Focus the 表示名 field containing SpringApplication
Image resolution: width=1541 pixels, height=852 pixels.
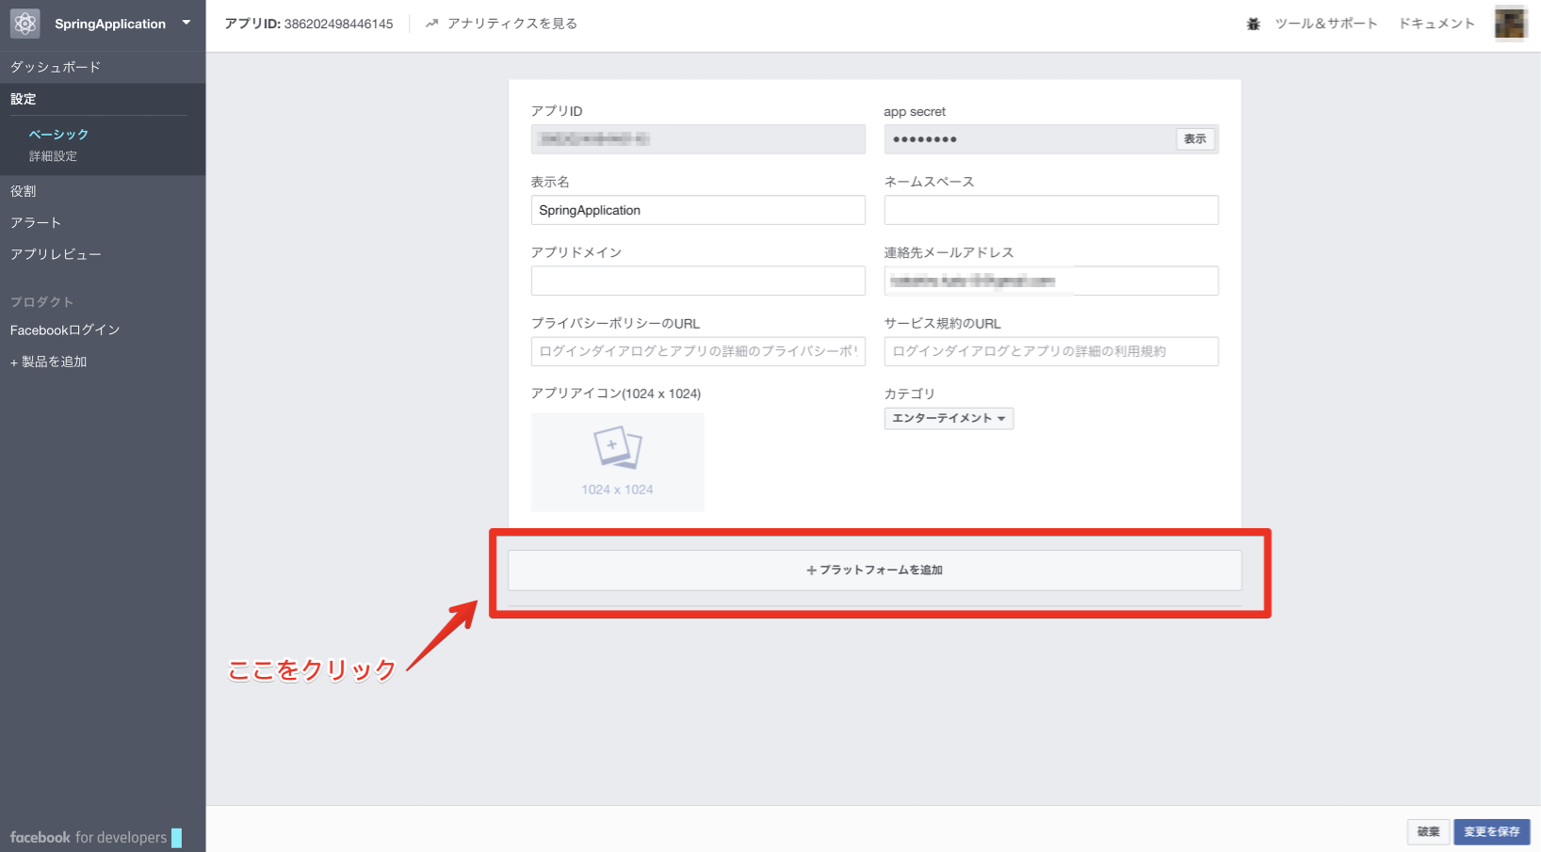tap(698, 210)
